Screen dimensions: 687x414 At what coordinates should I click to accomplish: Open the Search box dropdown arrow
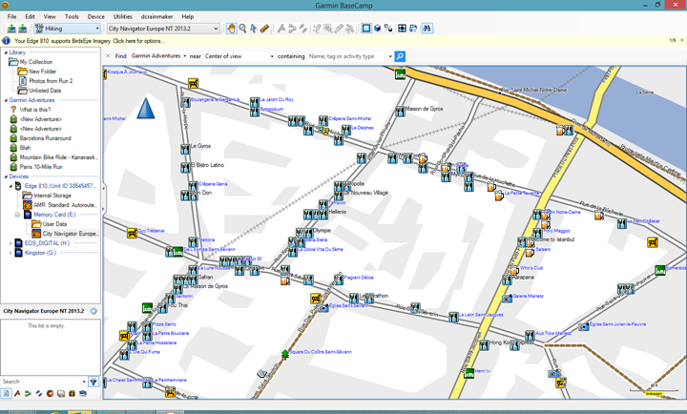coord(84,382)
